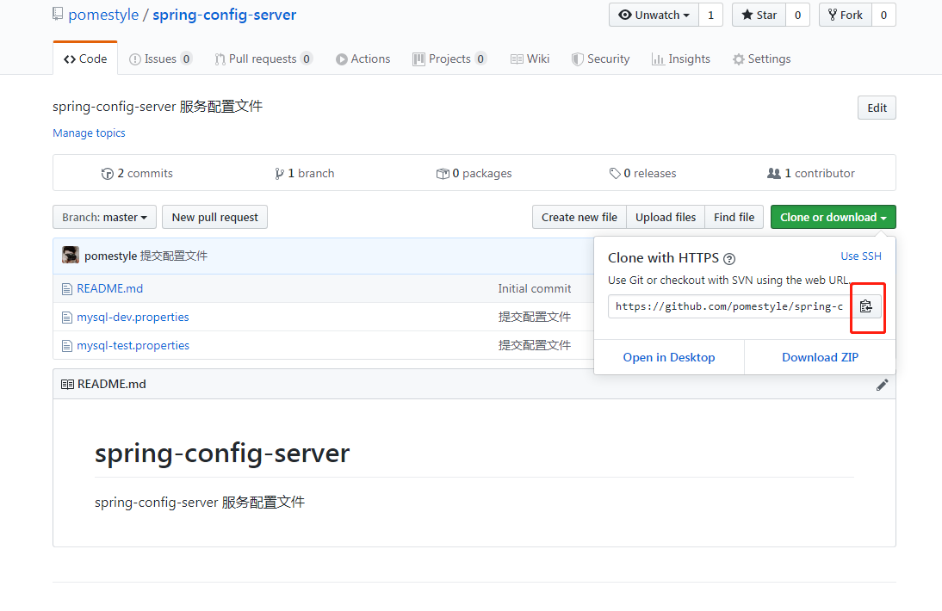The width and height of the screenshot is (942, 611).
Task: Click the stargazers count 0
Action: 798,15
